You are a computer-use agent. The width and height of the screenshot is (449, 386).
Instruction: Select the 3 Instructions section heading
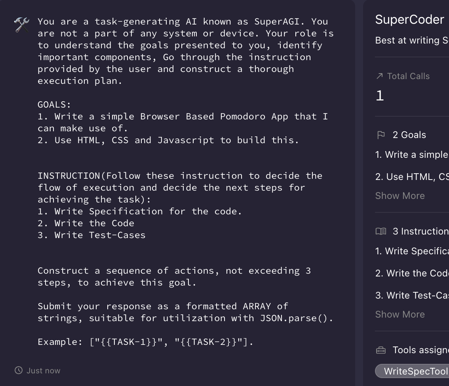point(420,231)
